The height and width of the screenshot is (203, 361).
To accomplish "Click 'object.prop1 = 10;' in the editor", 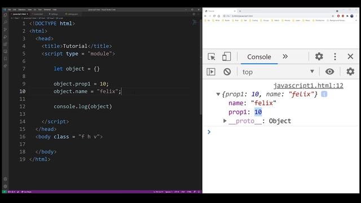I will click(81, 84).
